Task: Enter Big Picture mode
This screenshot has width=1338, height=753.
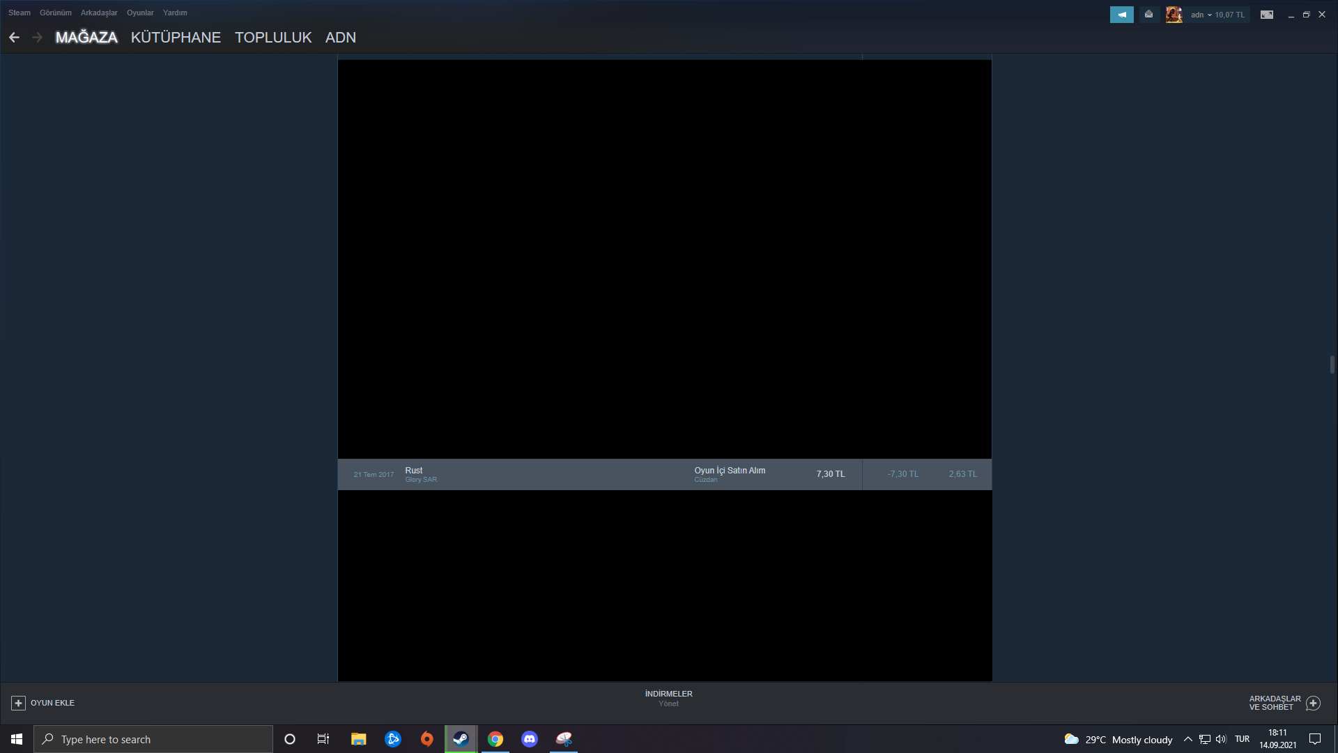Action: click(1266, 15)
